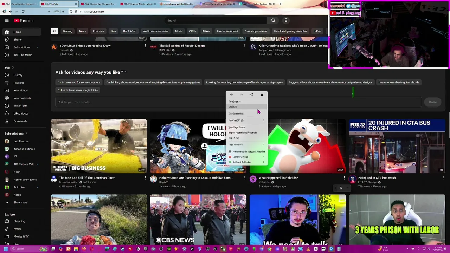The width and height of the screenshot is (450, 253).
Task: Open more options for CTA bus crash video
Action: [444, 178]
